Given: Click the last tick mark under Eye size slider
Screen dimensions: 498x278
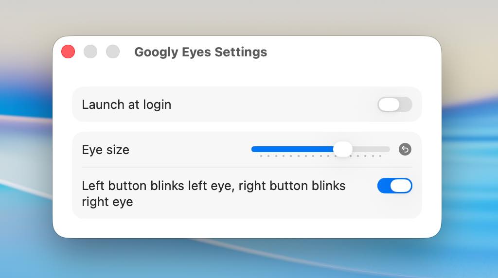Looking at the screenshot, I should 380,156.
